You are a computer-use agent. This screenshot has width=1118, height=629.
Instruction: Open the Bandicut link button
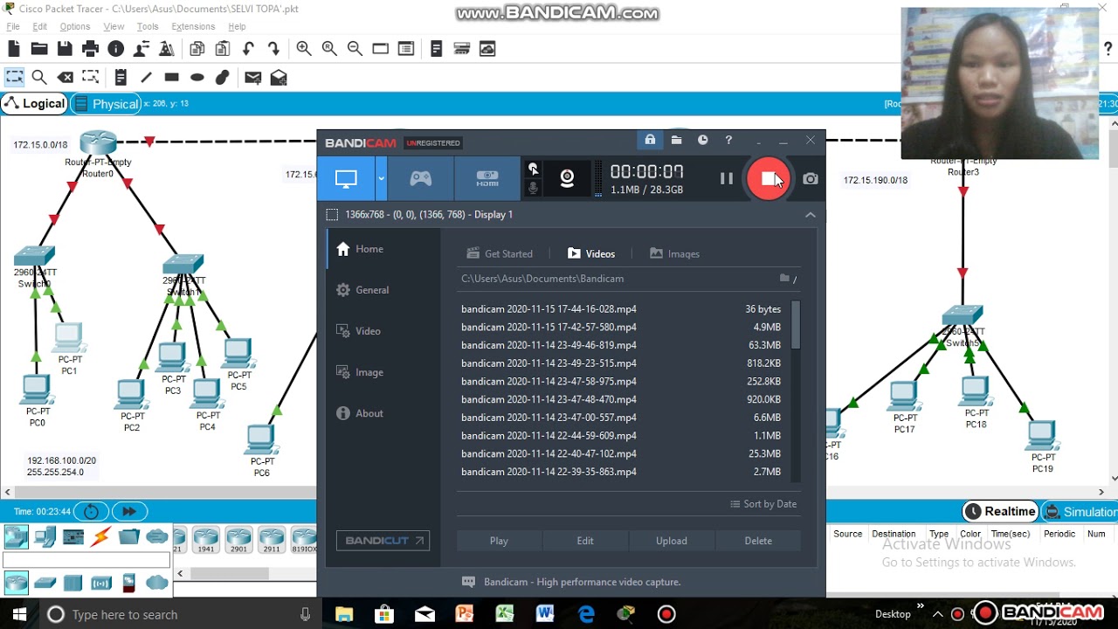(x=383, y=541)
